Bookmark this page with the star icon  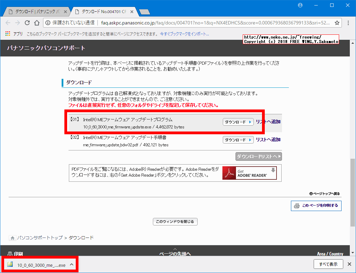(337, 23)
